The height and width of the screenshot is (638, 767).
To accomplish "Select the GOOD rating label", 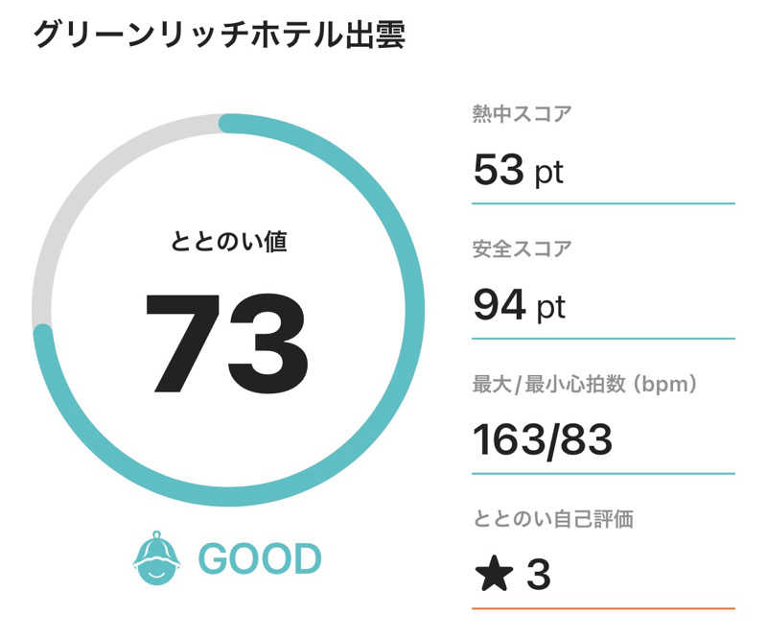I will coord(260,558).
